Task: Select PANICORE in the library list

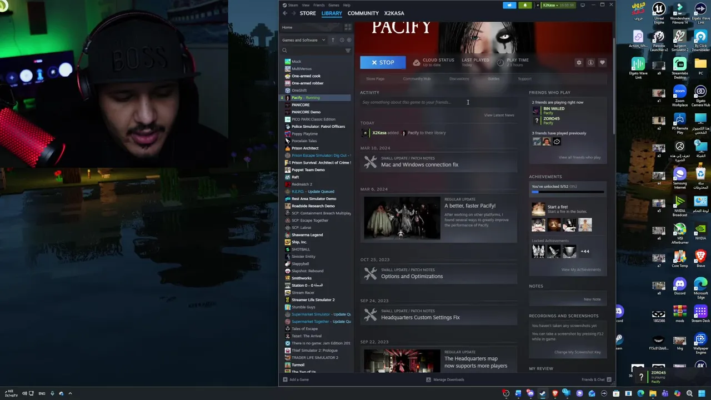Action: pos(300,105)
